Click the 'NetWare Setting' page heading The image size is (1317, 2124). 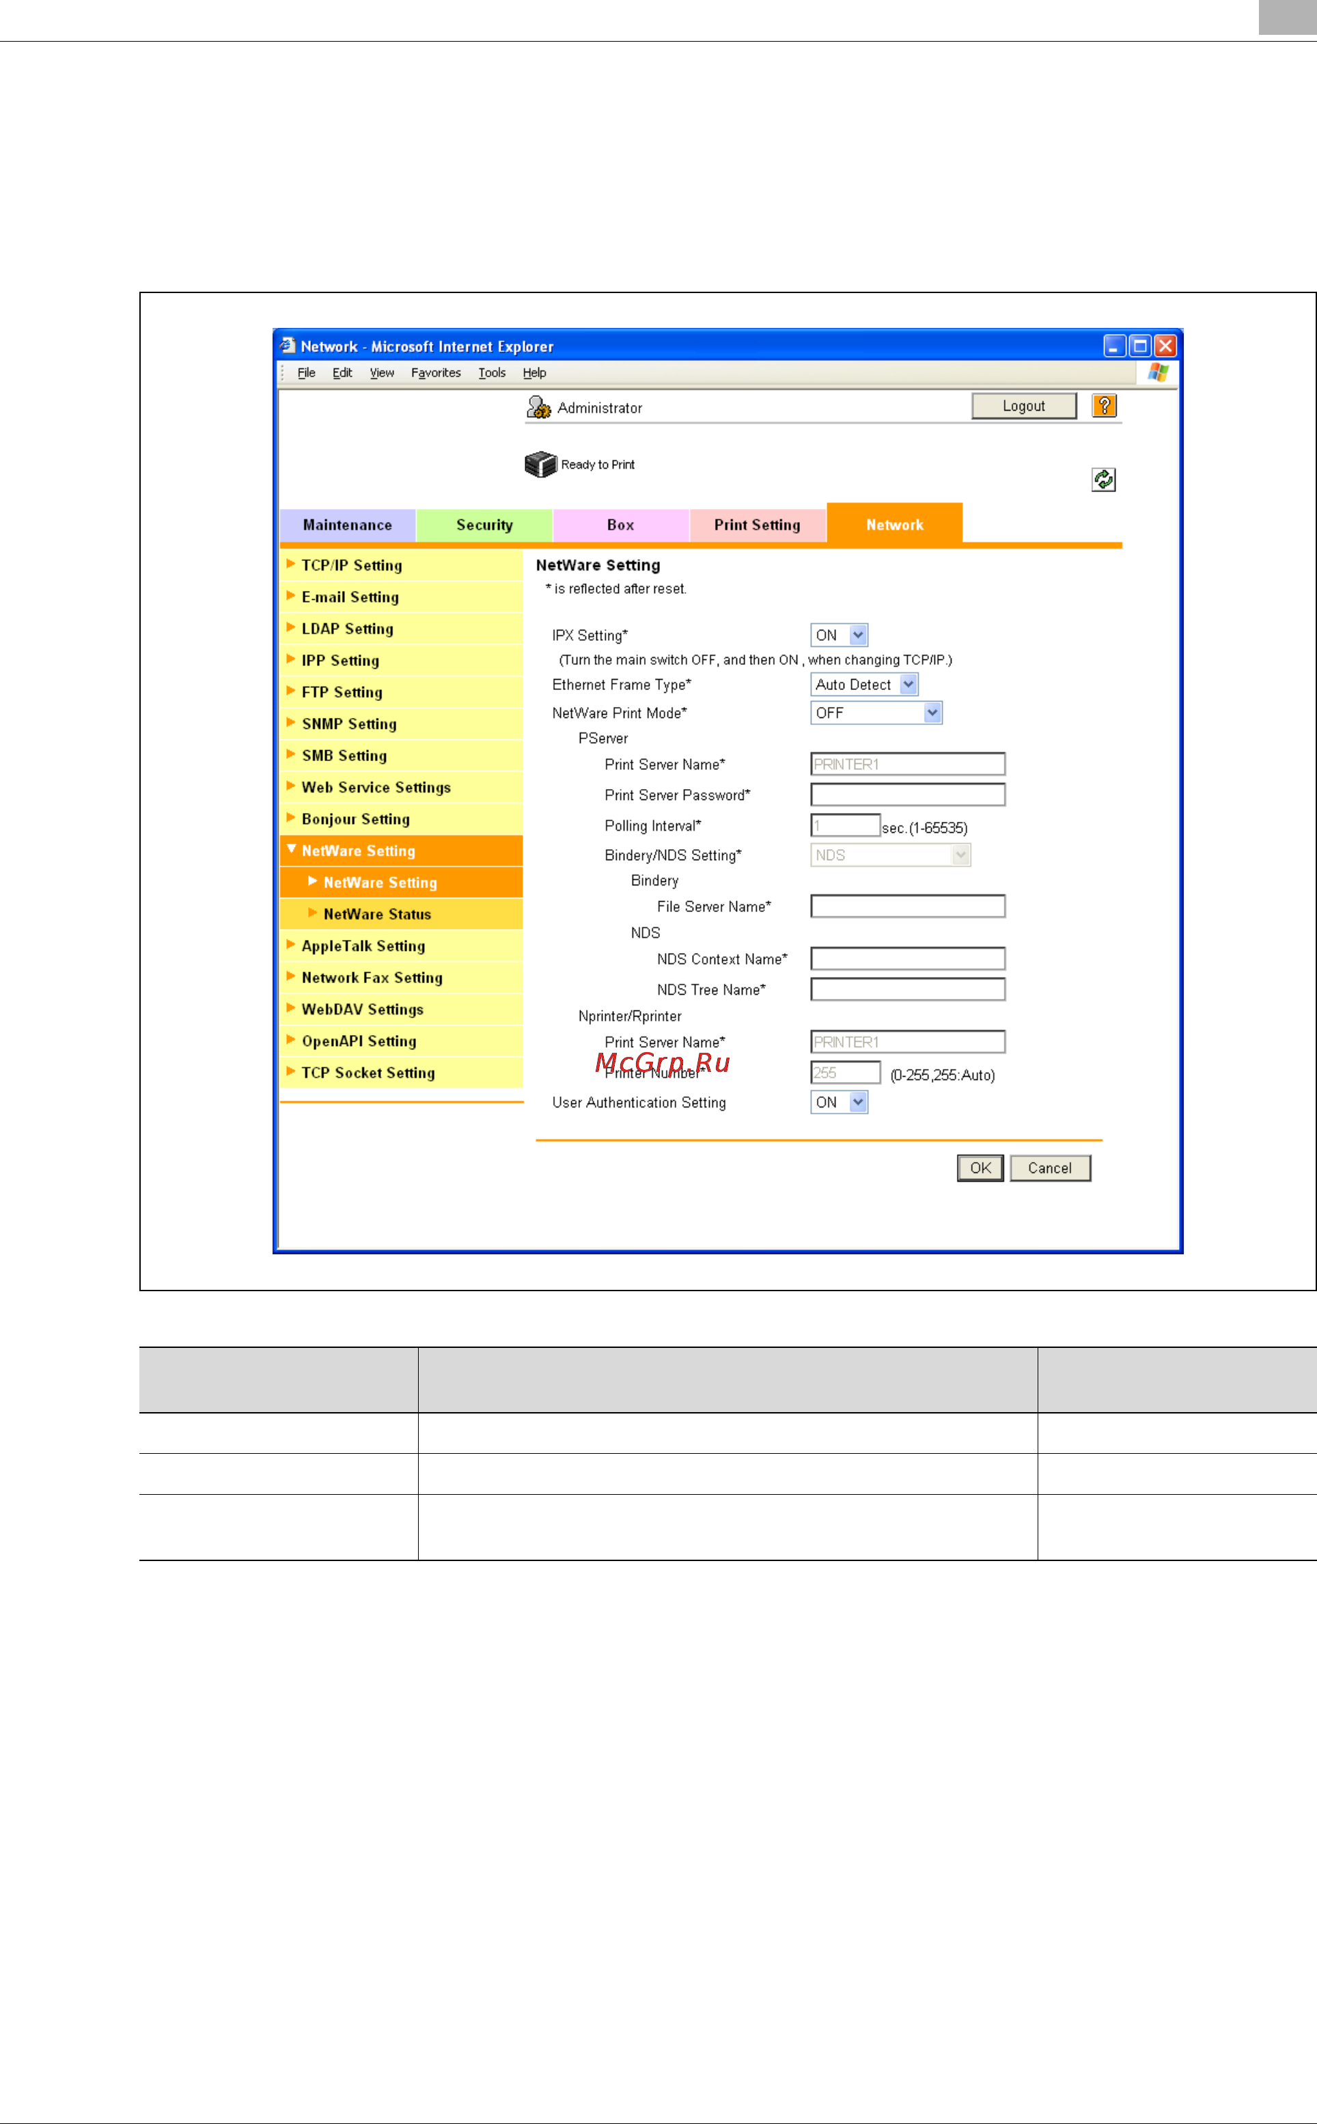598,566
